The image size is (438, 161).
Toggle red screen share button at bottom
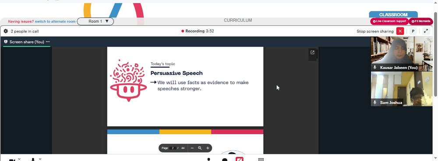(x=240, y=159)
